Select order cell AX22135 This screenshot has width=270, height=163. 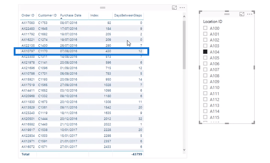28,45
